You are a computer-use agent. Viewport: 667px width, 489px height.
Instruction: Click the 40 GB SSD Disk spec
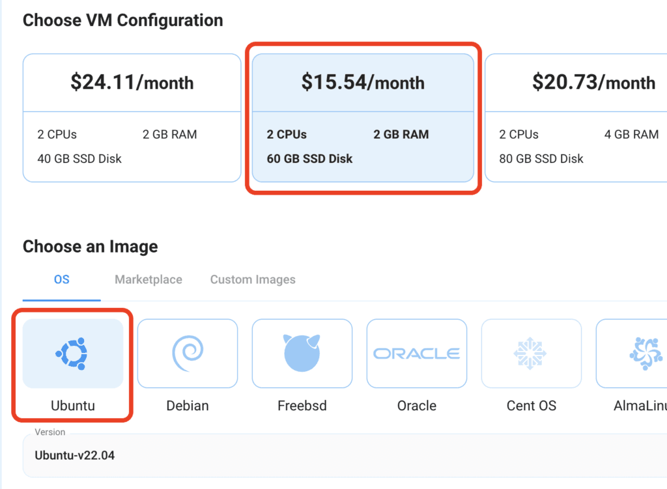click(79, 158)
